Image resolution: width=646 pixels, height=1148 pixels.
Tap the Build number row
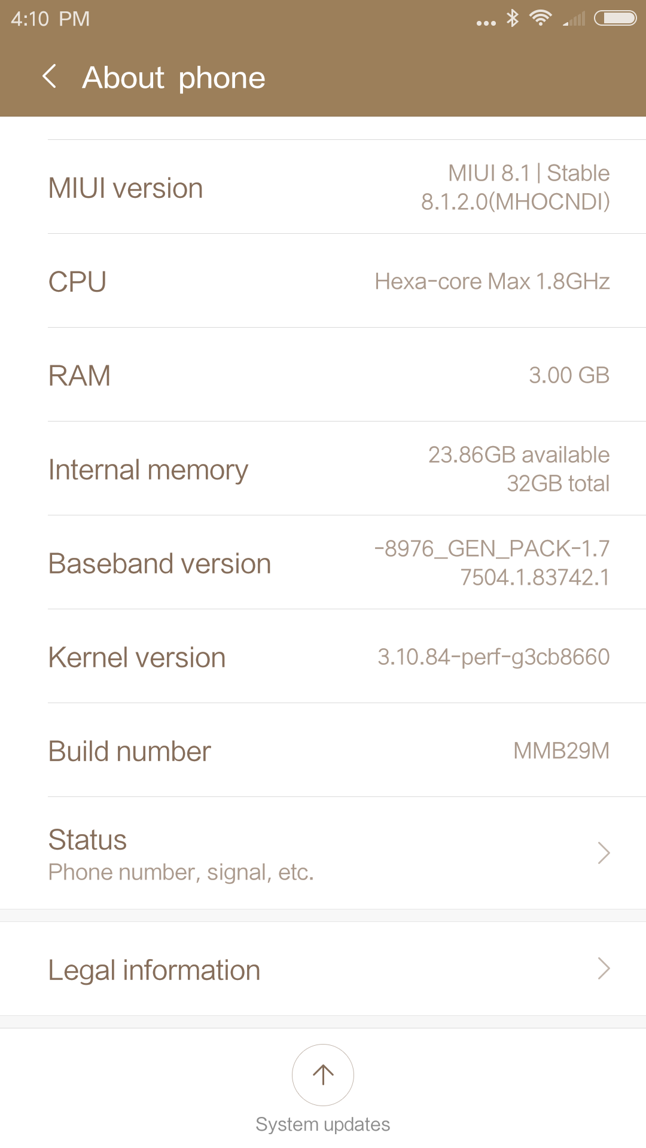323,751
